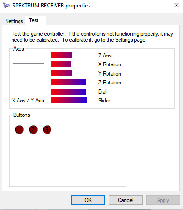Click the Z Rotation label text
This screenshot has width=183, height=210.
pos(110,83)
